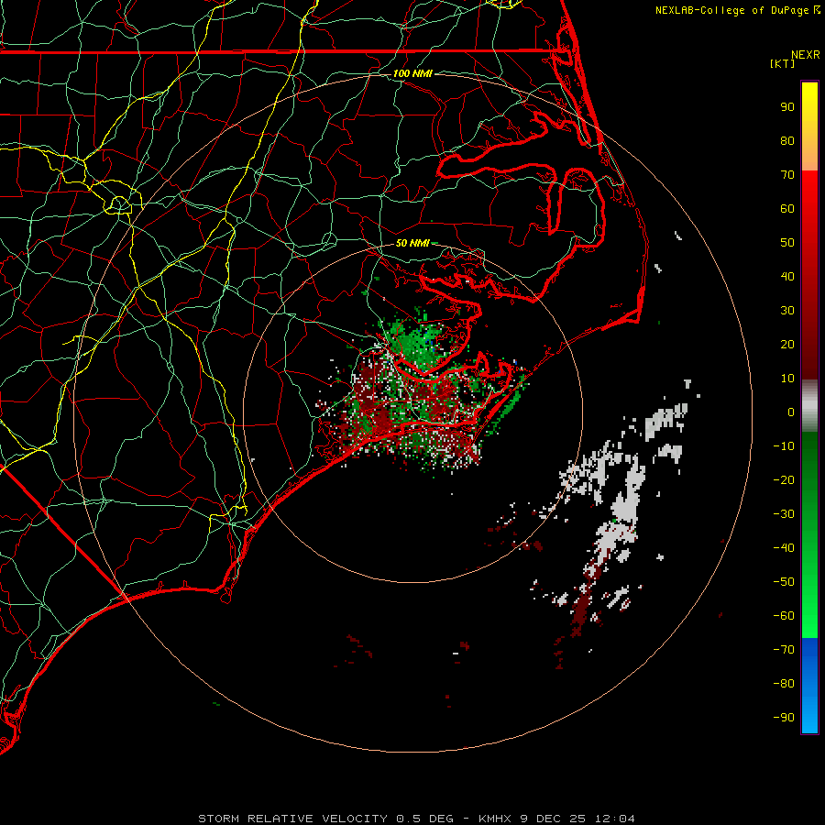The height and width of the screenshot is (825, 825).
Task: Click the 12:04 timestamp in caption
Action: pos(614,819)
